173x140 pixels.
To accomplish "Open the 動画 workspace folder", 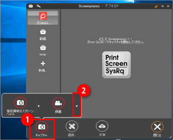I will (43, 35).
